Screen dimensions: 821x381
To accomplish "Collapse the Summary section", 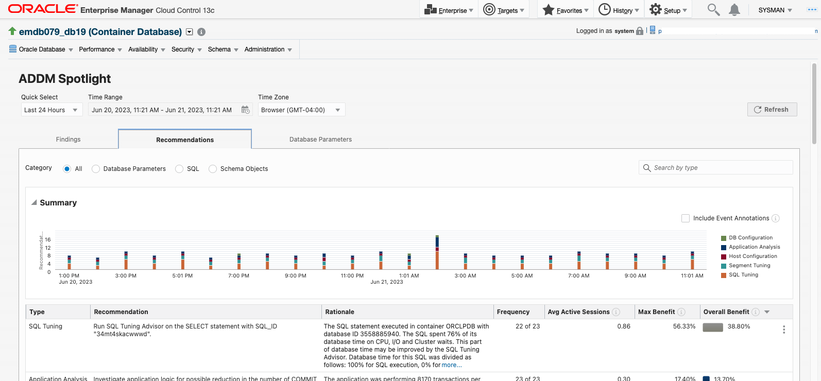I will pyautogui.click(x=34, y=203).
